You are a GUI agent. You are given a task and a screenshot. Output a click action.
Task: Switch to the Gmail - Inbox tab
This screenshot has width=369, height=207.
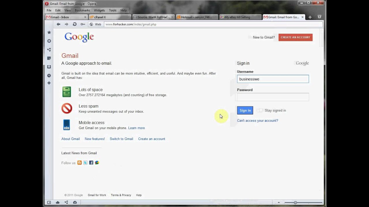(x=66, y=17)
